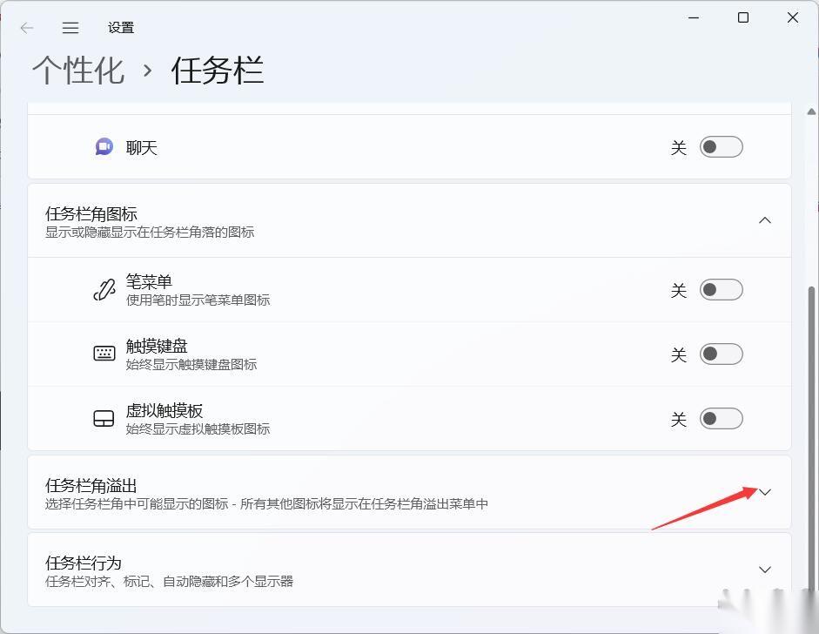The height and width of the screenshot is (634, 819).
Task: Close the 设置 window
Action: point(793,18)
